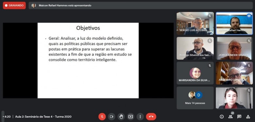255x122 pixels.
Task: Select ARGEMIRO LUIS BRUM video tile
Action: (234, 73)
